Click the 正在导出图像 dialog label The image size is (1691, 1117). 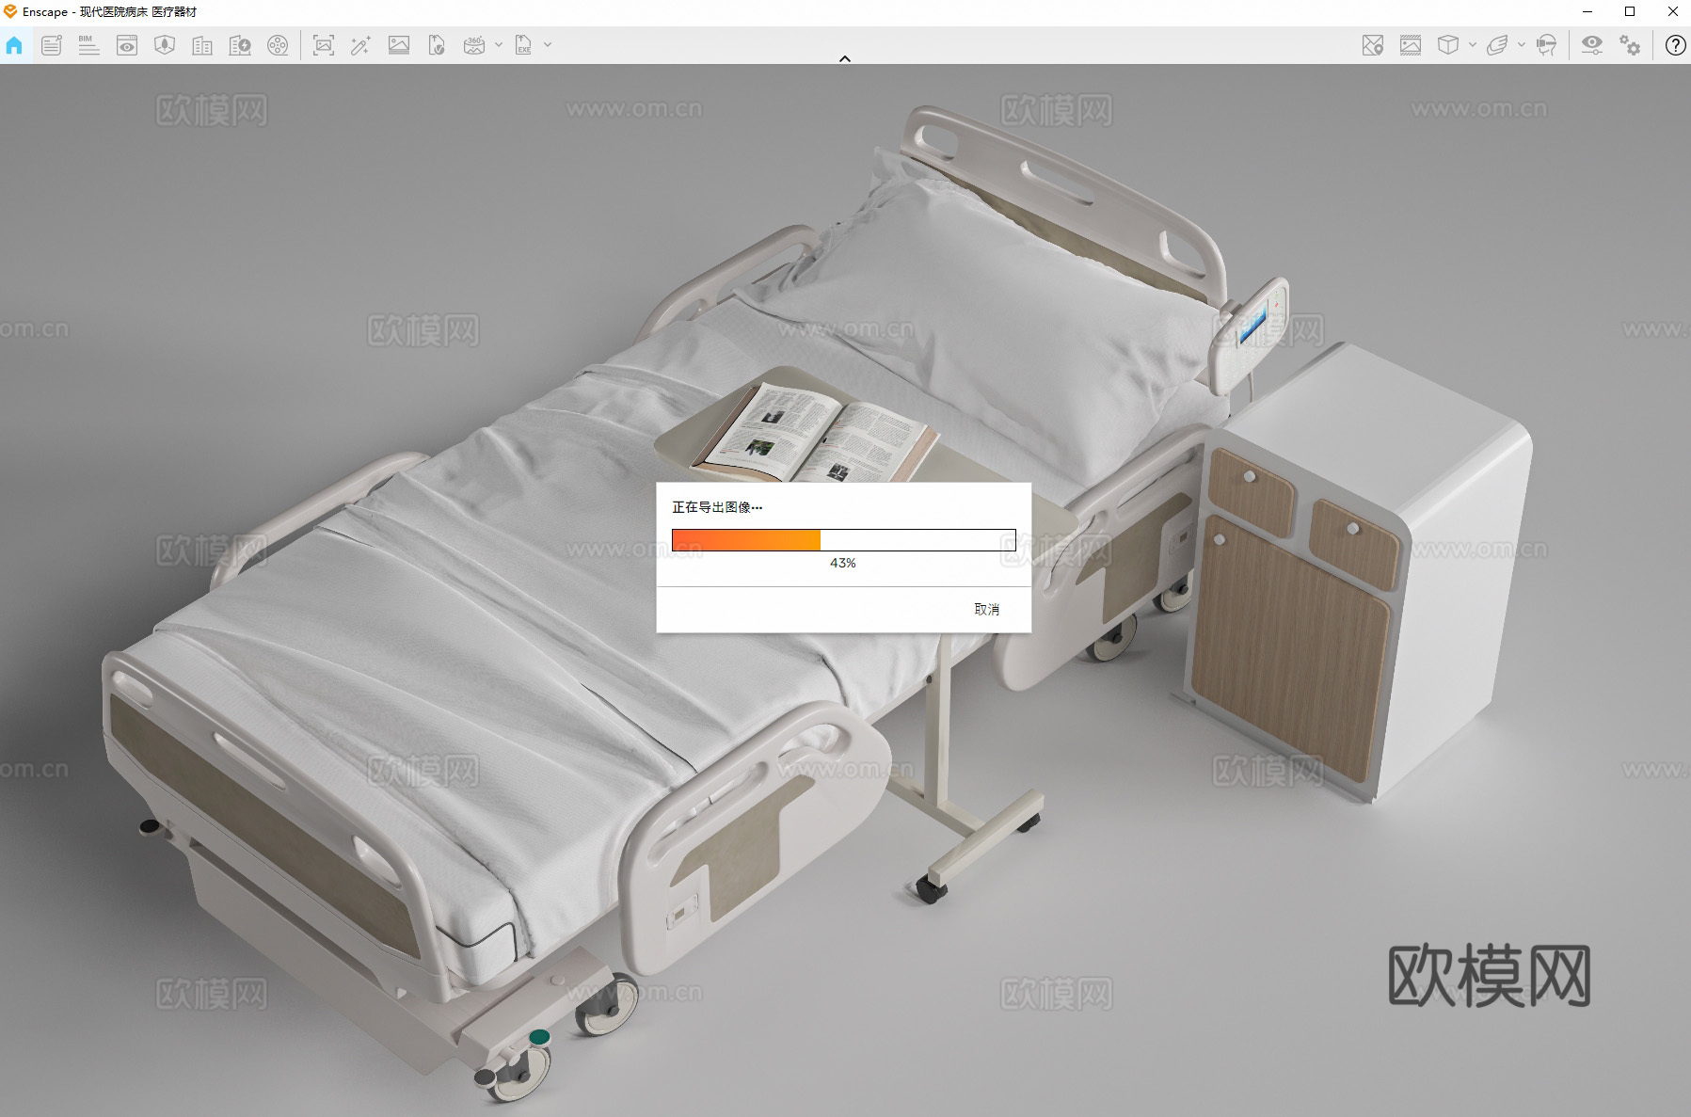tap(717, 507)
